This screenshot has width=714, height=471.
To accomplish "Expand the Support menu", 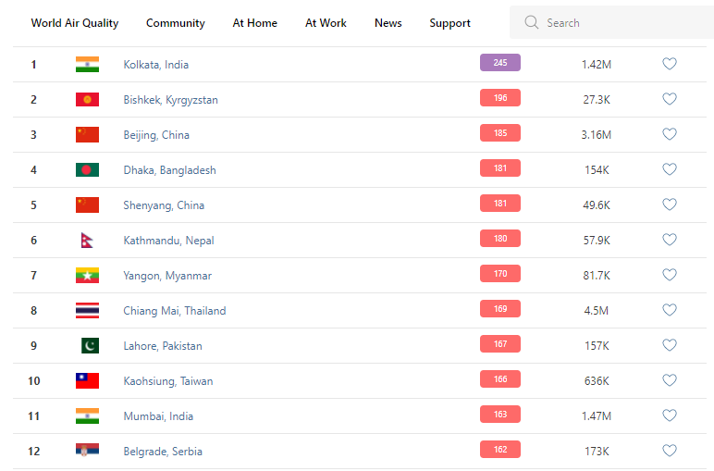I will pos(449,23).
